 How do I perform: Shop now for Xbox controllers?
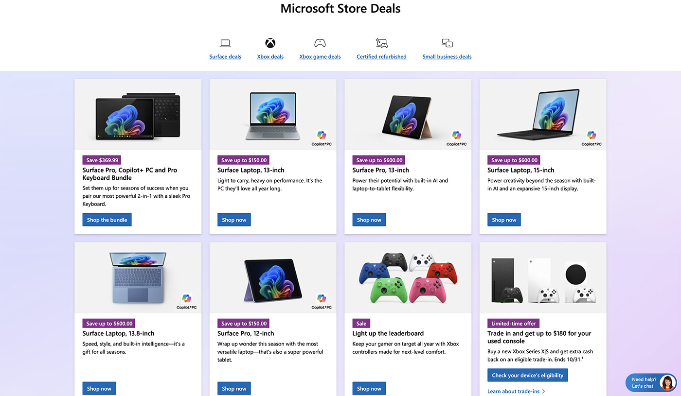coord(369,389)
